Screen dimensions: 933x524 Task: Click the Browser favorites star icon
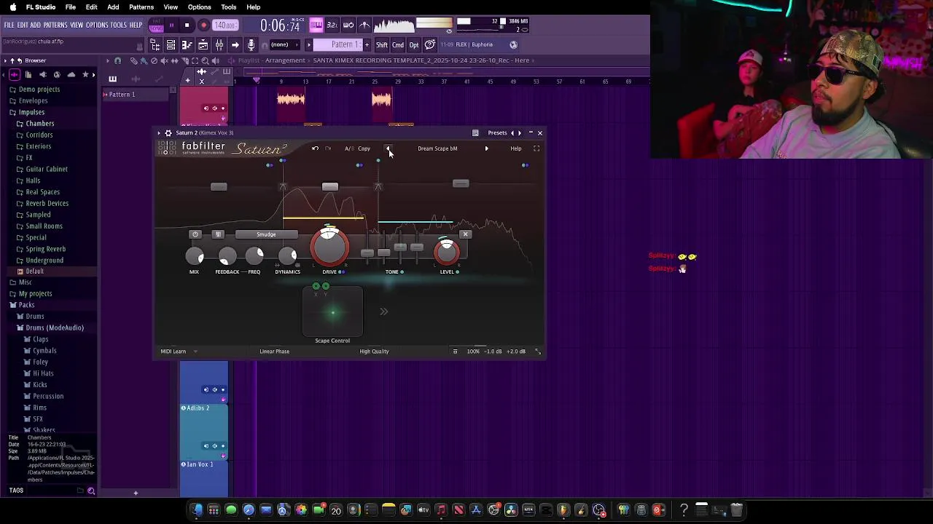point(85,74)
